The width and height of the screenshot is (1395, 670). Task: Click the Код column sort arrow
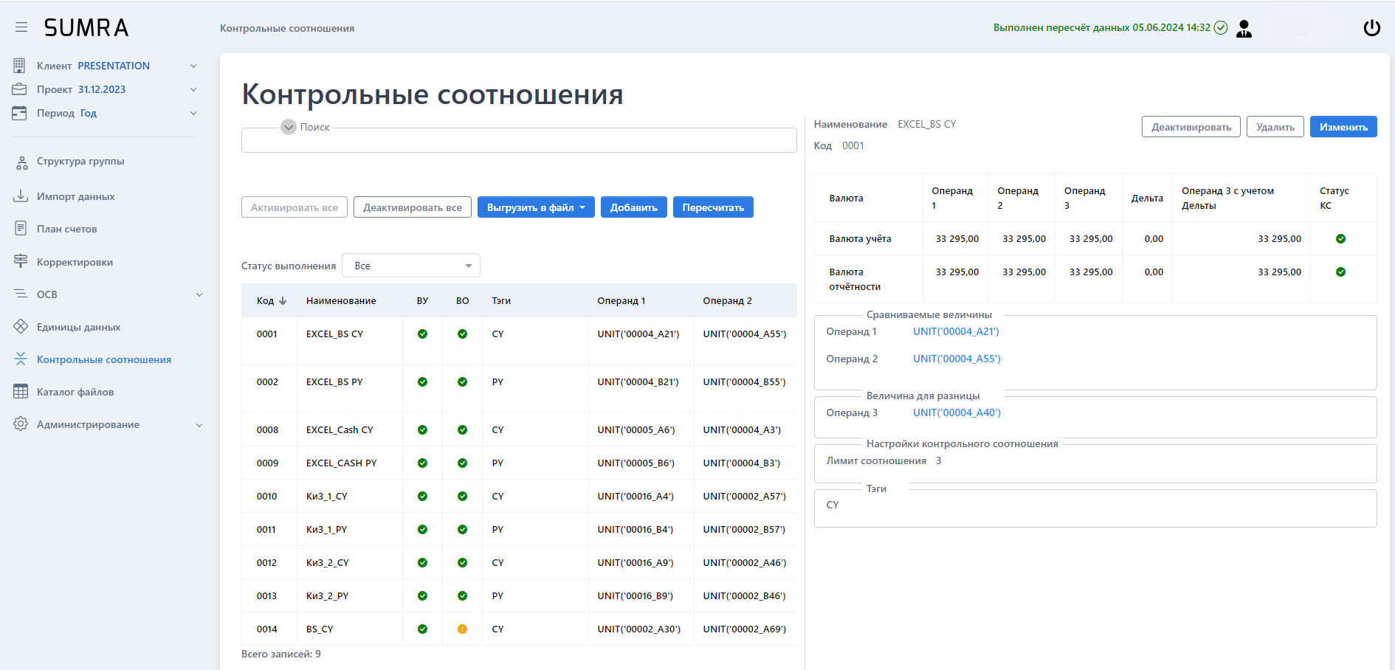(x=283, y=301)
